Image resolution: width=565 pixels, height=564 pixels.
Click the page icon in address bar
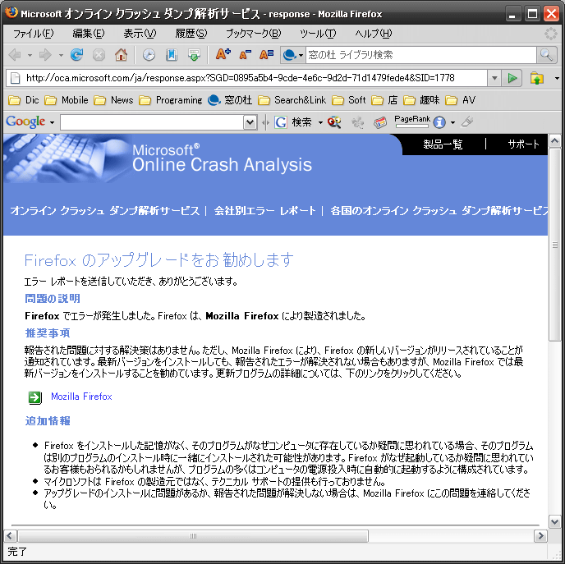[15, 78]
